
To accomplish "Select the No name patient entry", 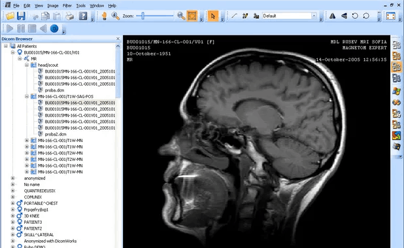I will [x=31, y=185].
